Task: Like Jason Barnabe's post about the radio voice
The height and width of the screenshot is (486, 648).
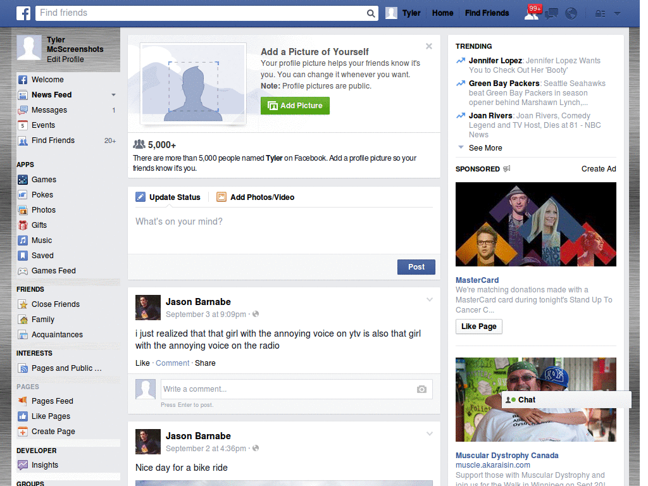Action: point(142,363)
